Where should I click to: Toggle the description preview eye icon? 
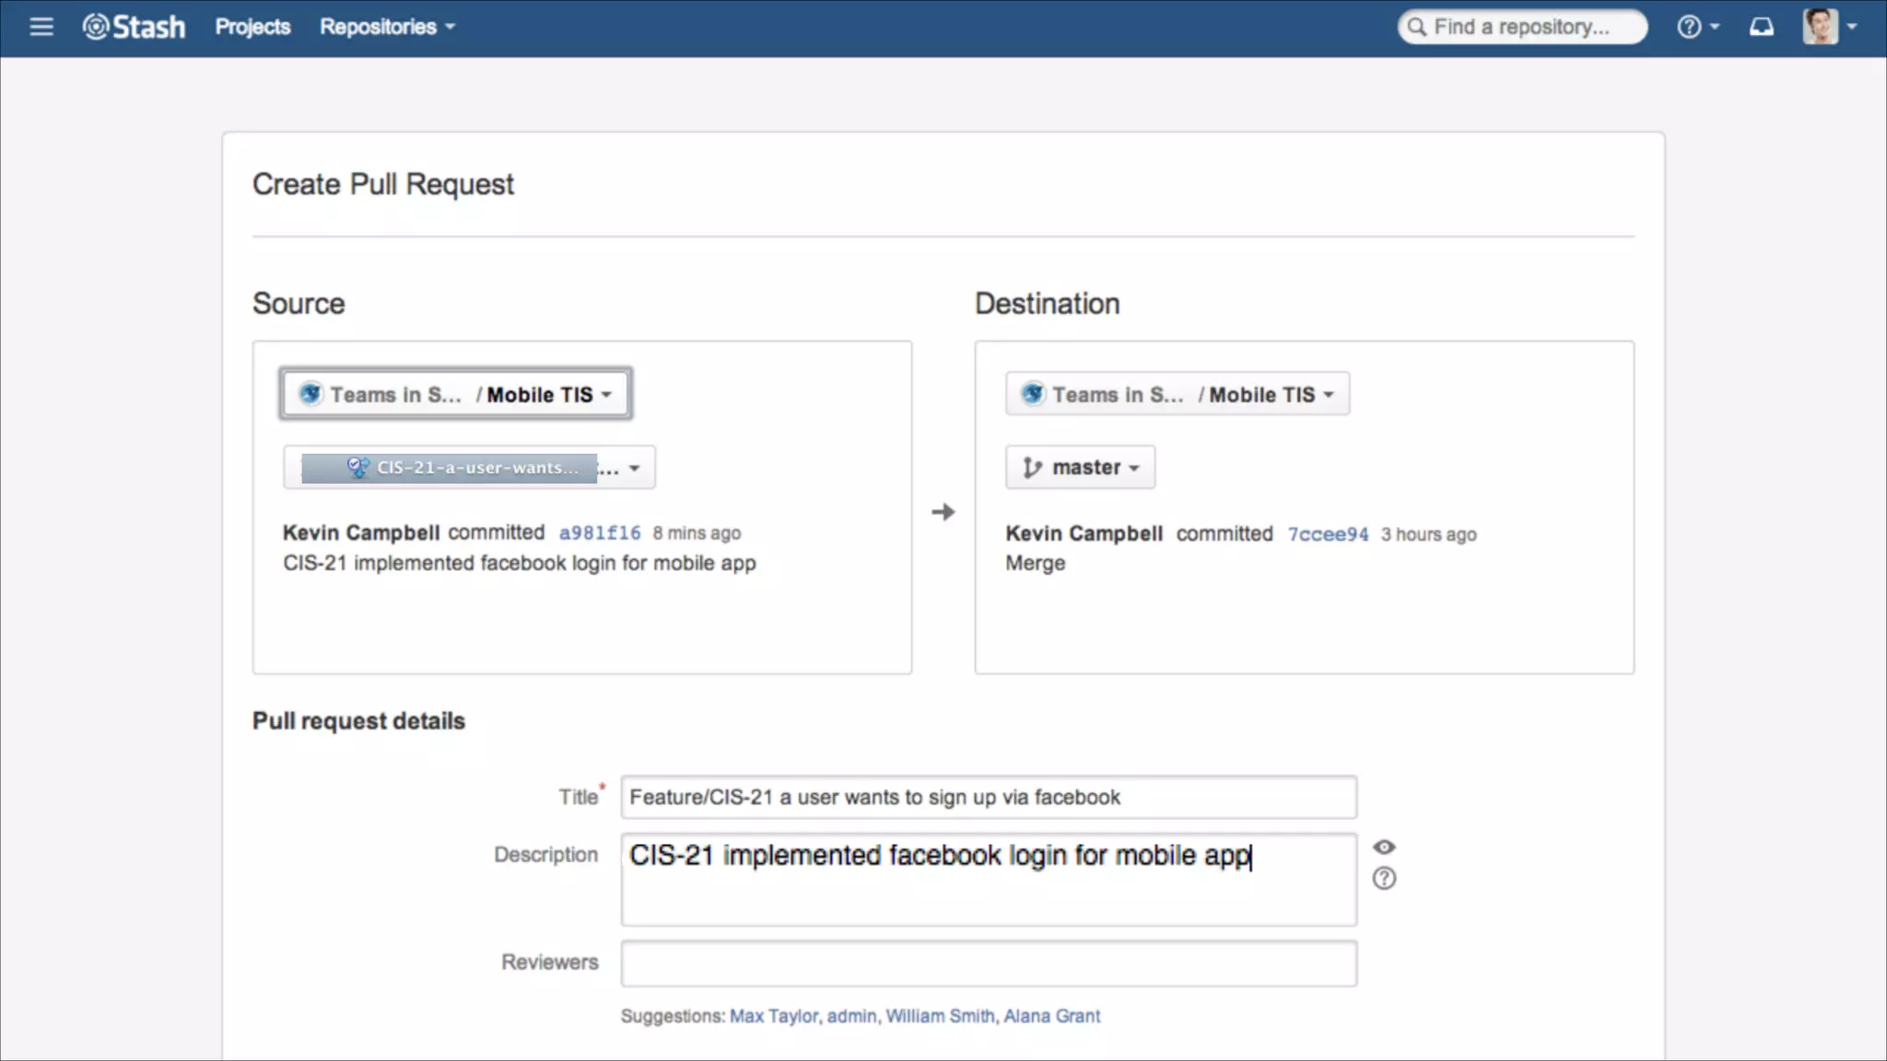[x=1384, y=847]
